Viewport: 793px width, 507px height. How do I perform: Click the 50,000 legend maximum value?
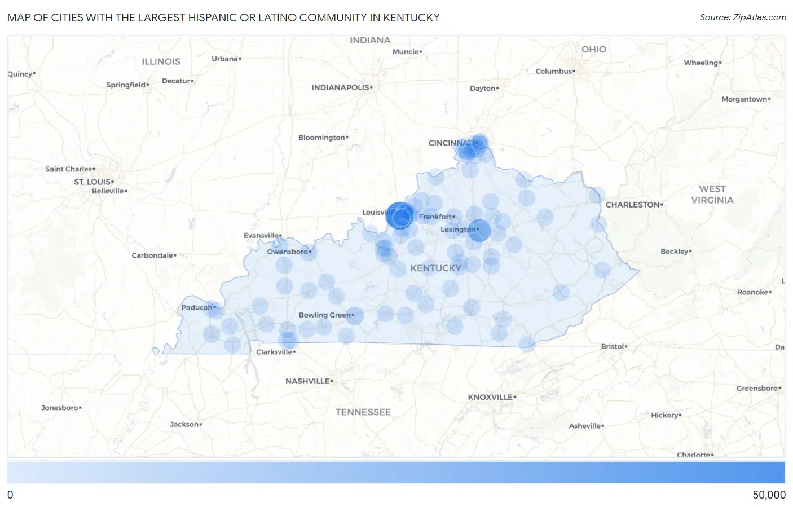[769, 495]
